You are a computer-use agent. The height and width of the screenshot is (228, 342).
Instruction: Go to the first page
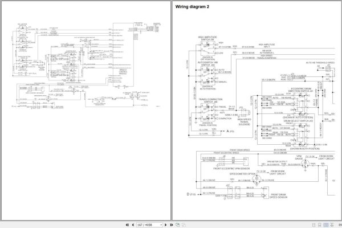click(x=127, y=225)
